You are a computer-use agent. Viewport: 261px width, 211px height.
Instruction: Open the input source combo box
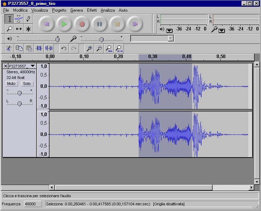(x=152, y=39)
